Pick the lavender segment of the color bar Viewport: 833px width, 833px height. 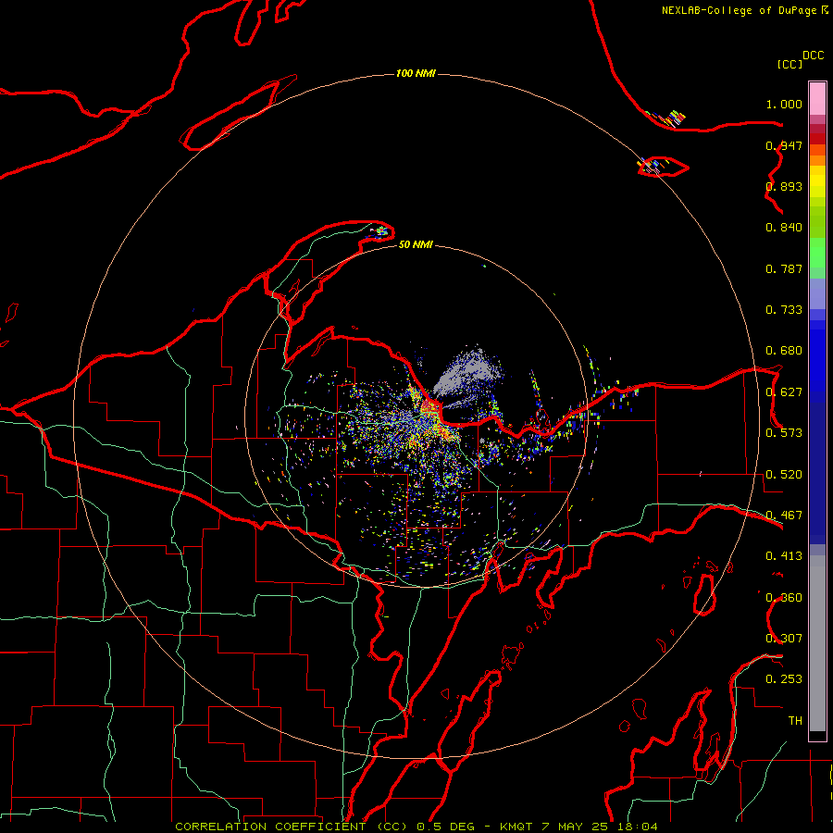817,293
